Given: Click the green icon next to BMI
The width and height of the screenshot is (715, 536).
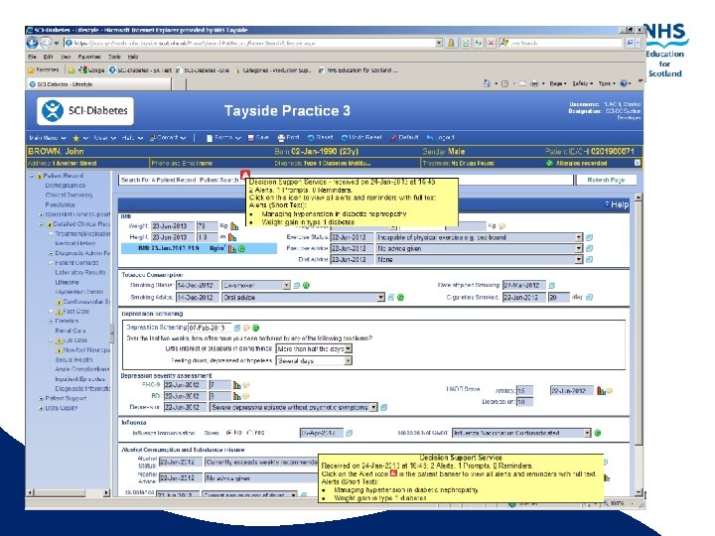Looking at the screenshot, I should (x=241, y=249).
